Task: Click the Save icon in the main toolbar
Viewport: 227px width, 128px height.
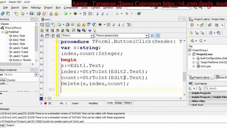Action: tap(32, 14)
